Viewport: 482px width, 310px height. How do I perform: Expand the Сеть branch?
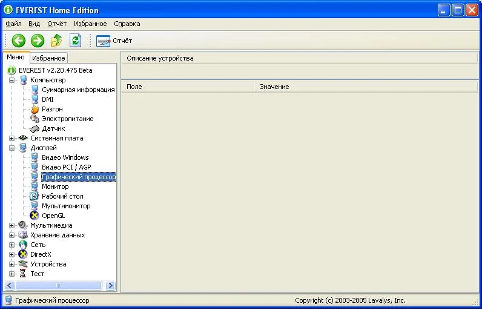[x=12, y=245]
